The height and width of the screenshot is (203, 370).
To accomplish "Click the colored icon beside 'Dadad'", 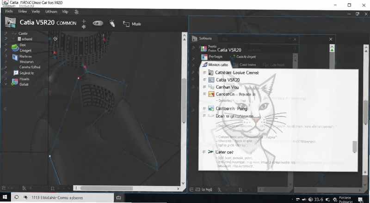I will tap(15, 82).
